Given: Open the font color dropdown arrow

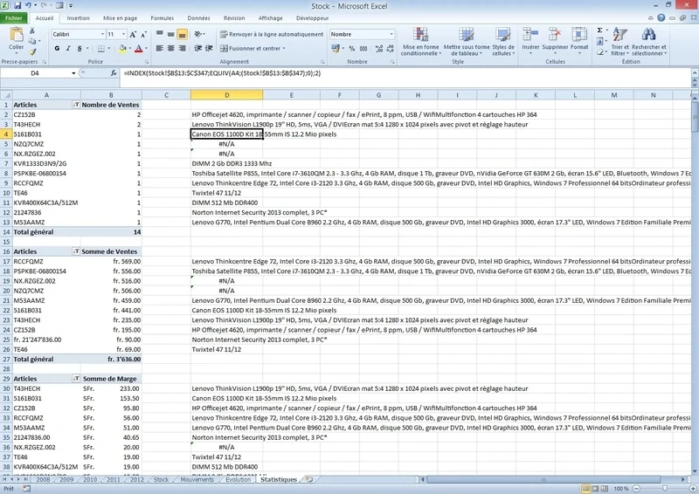Looking at the screenshot, I should pyautogui.click(x=146, y=48).
